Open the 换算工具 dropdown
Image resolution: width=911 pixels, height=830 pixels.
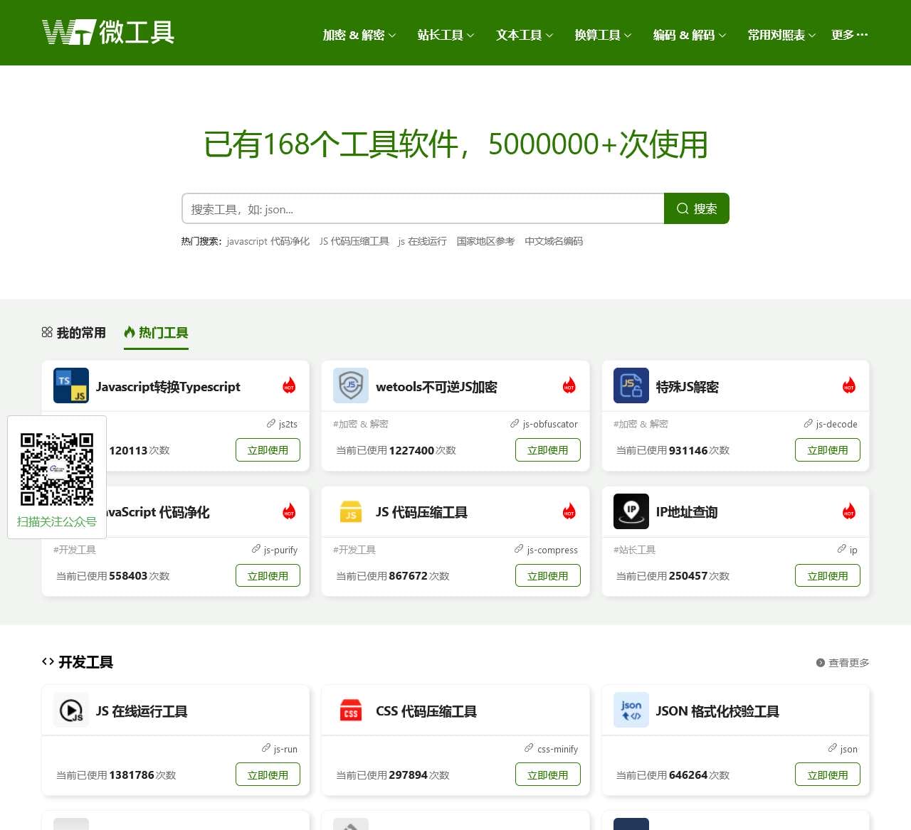pos(602,35)
